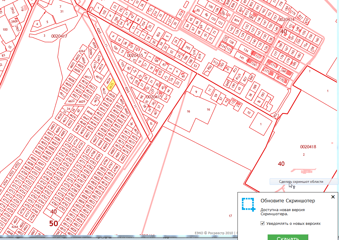The width and height of the screenshot is (339, 240).
Task: Click parcel 4696
Action: [x=33, y=159]
